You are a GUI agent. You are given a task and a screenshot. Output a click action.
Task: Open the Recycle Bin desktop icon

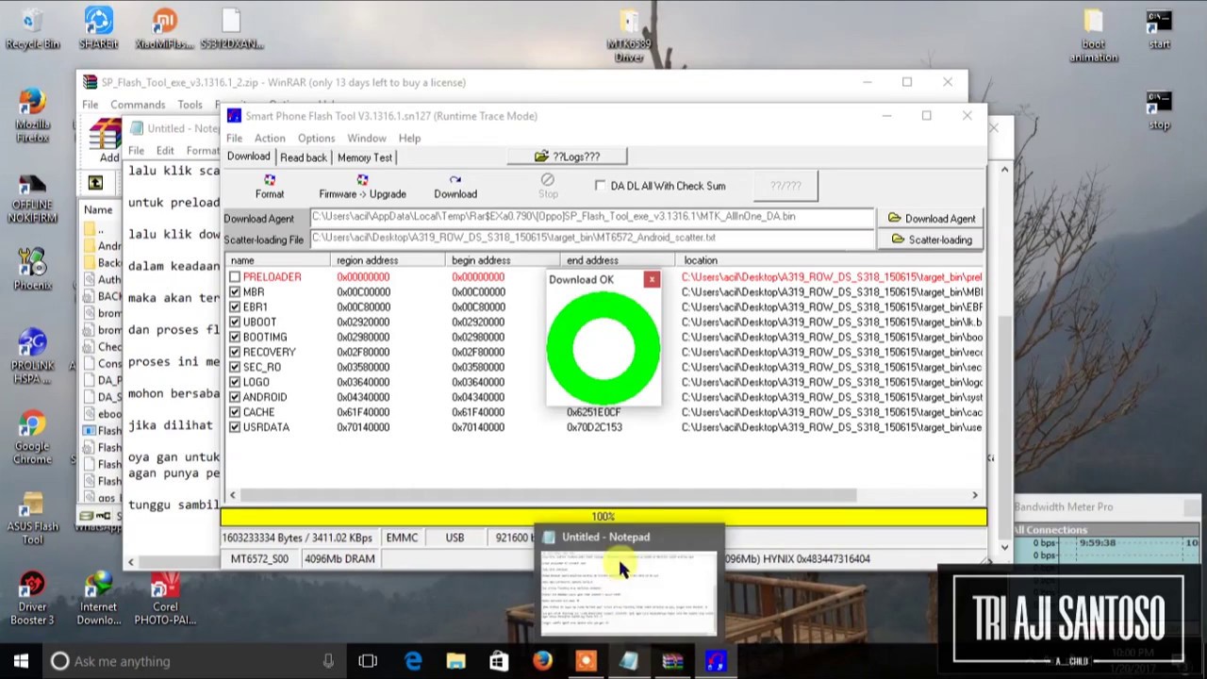pyautogui.click(x=31, y=28)
